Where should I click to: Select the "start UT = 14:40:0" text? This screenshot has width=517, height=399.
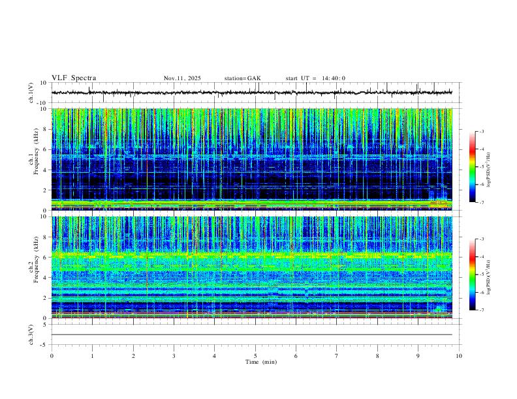(315, 78)
